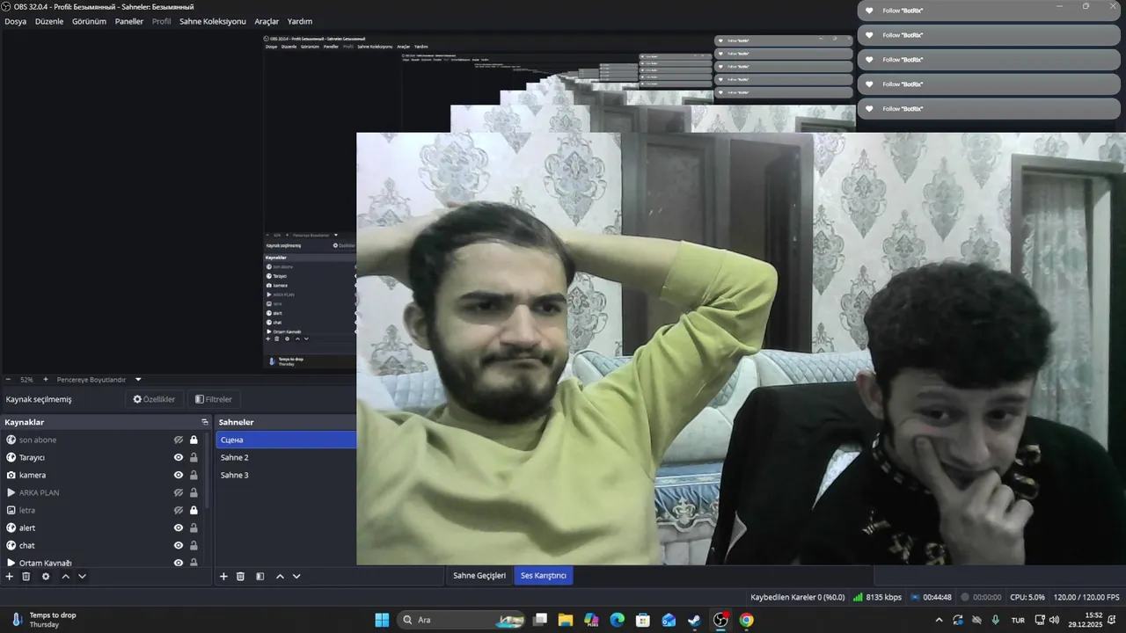This screenshot has height=633, width=1126.
Task: Lock the Tarayıcı source
Action: 194,457
